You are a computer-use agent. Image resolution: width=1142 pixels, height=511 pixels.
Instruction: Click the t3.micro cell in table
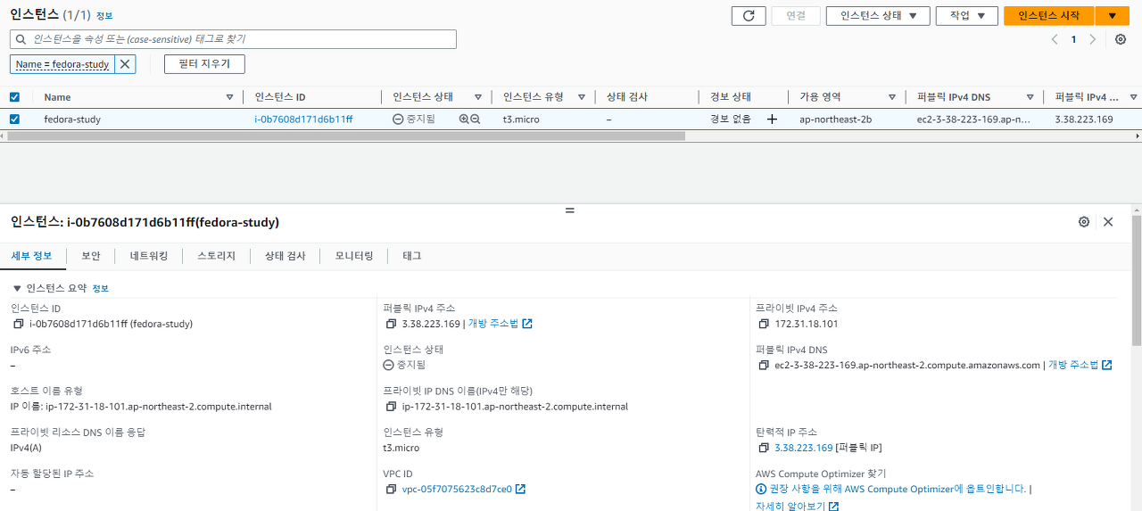(x=521, y=119)
